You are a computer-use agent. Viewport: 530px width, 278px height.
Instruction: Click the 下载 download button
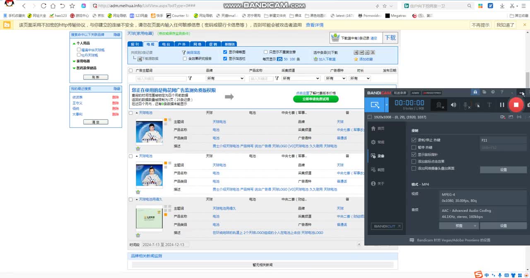click(x=390, y=38)
